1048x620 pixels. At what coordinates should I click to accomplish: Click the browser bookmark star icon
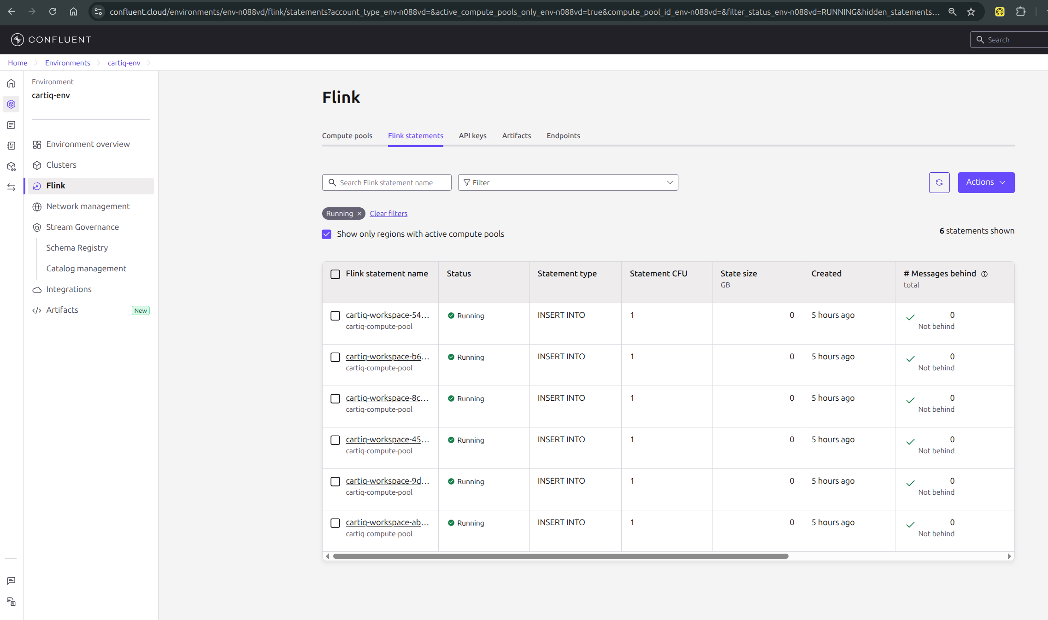(x=971, y=12)
